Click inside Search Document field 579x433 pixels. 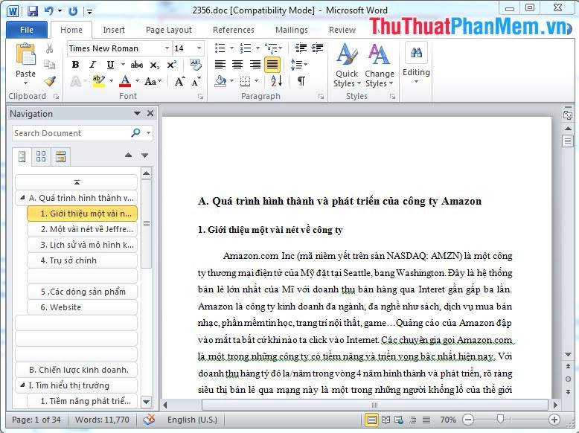[x=71, y=133]
